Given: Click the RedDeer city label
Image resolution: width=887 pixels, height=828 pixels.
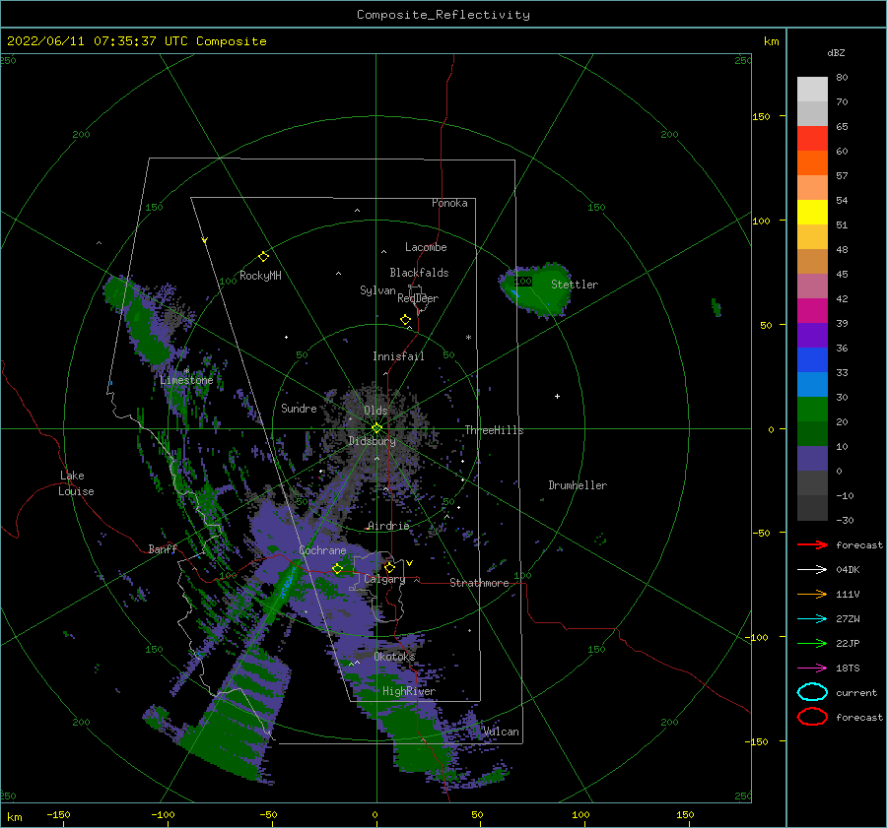Looking at the screenshot, I should [x=418, y=298].
